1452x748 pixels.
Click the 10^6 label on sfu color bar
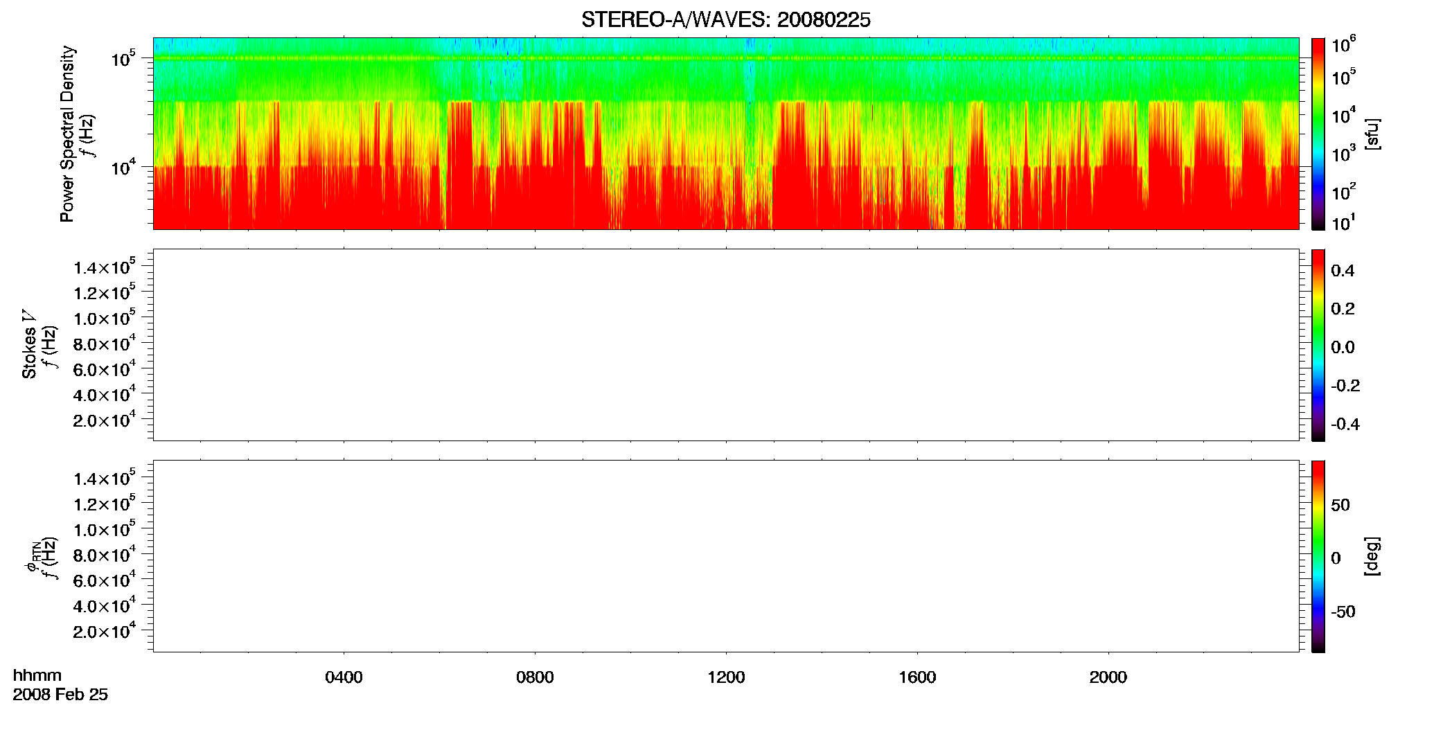coord(1343,44)
